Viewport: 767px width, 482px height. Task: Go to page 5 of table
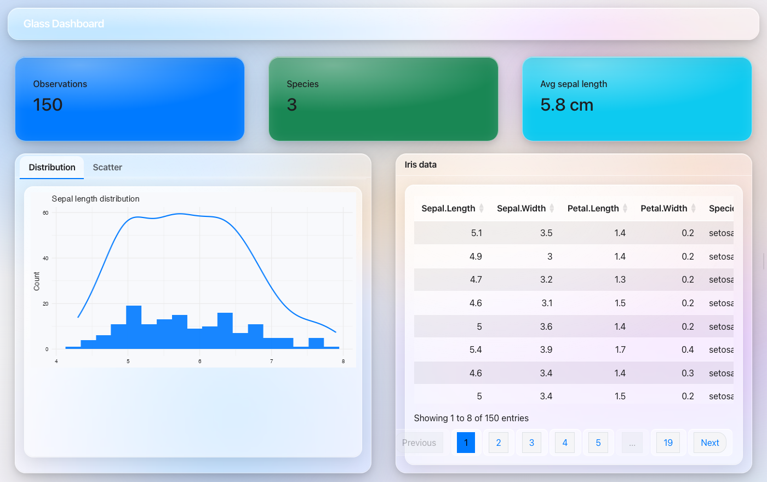click(598, 443)
